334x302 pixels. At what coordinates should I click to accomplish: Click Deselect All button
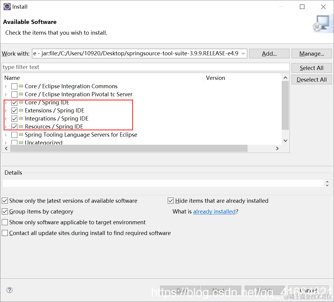click(x=311, y=80)
